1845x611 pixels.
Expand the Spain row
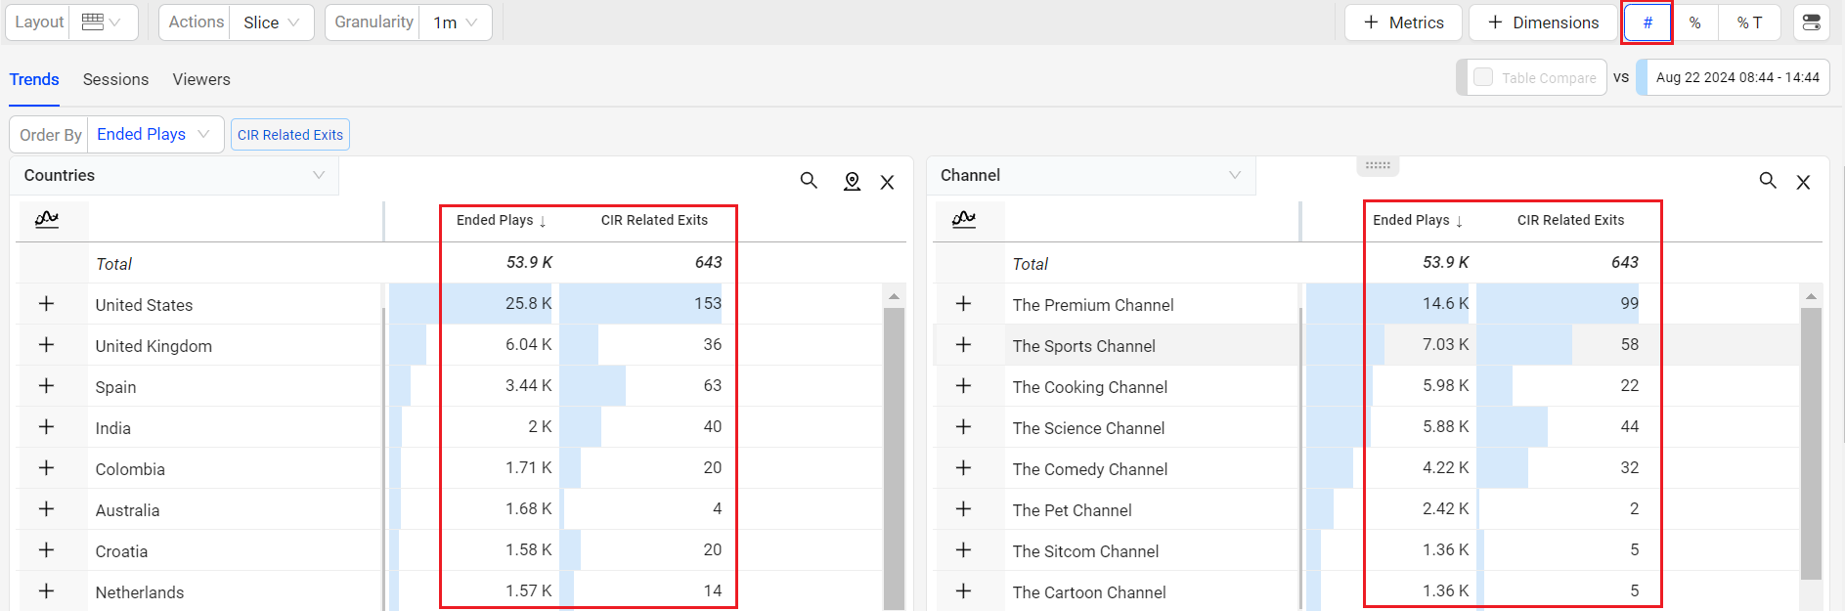click(x=46, y=386)
